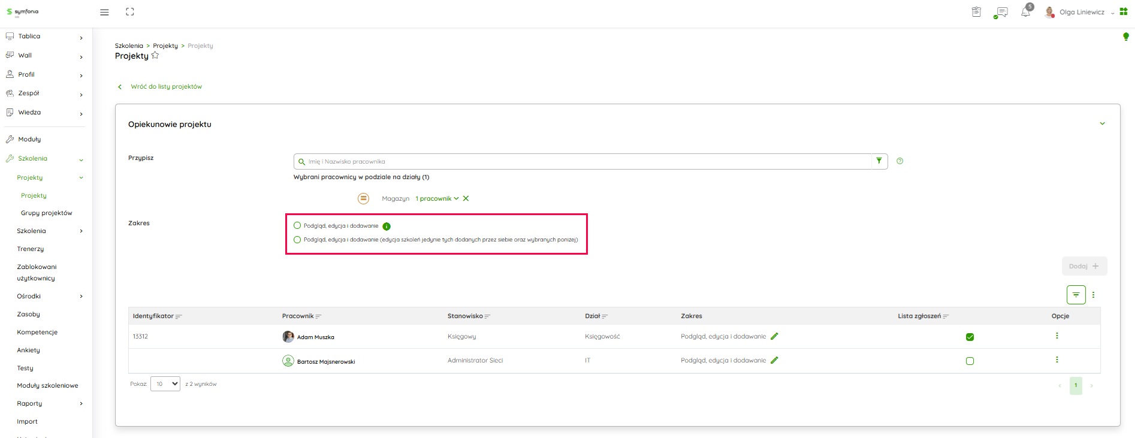The height and width of the screenshot is (438, 1135).
Task: Click the hamburger menu icon in header
Action: point(104,12)
